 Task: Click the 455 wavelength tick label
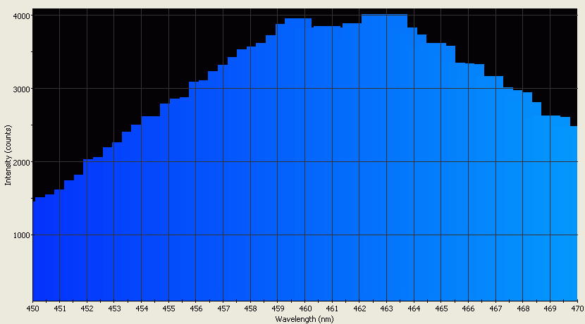pyautogui.click(x=168, y=309)
